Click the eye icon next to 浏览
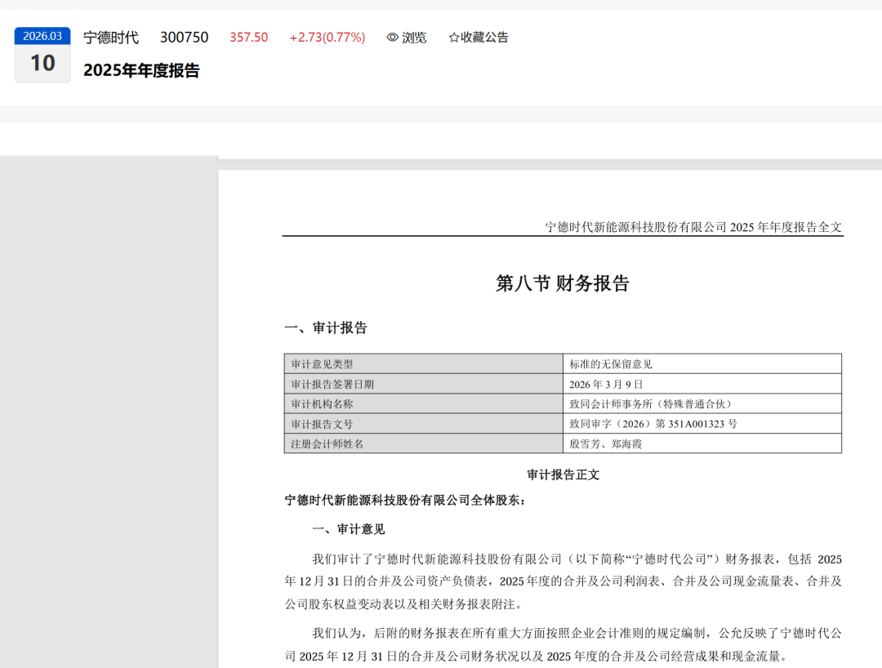The width and height of the screenshot is (882, 668). click(393, 37)
